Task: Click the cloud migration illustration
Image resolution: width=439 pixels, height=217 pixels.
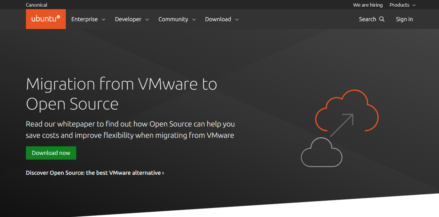Action: (x=340, y=128)
